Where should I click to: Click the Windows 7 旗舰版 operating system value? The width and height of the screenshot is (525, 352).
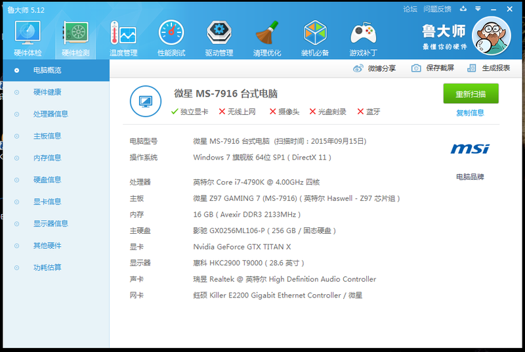point(262,158)
